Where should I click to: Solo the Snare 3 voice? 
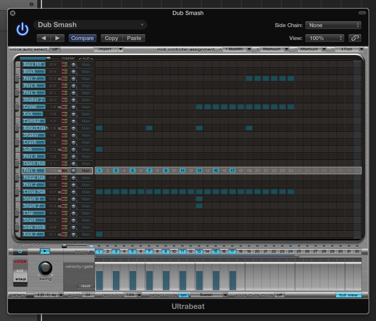click(66, 199)
